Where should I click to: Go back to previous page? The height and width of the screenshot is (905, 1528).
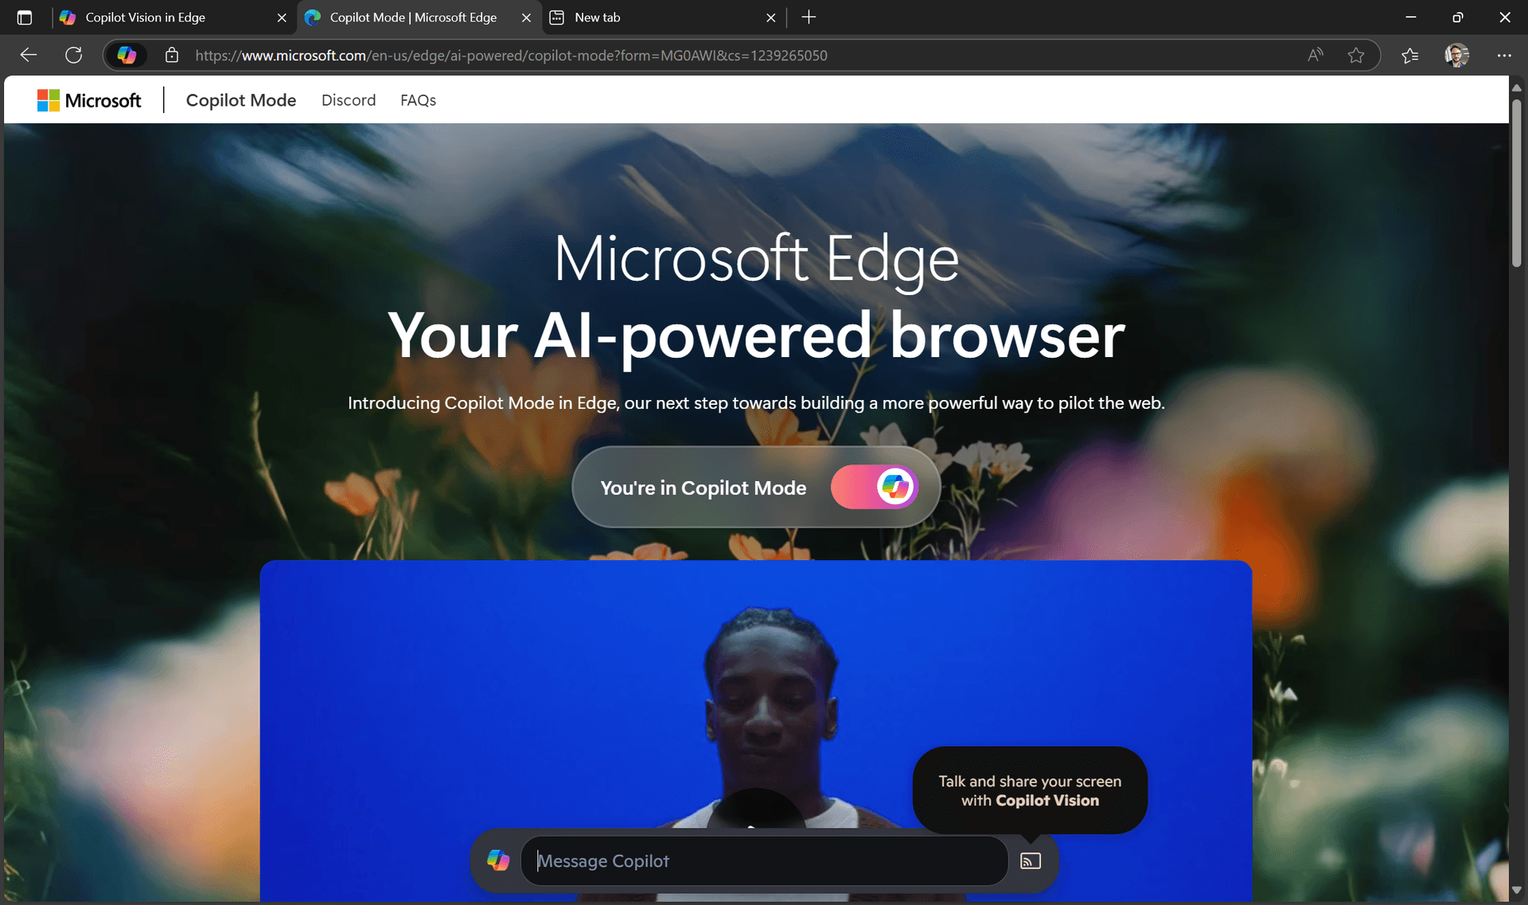pos(29,55)
